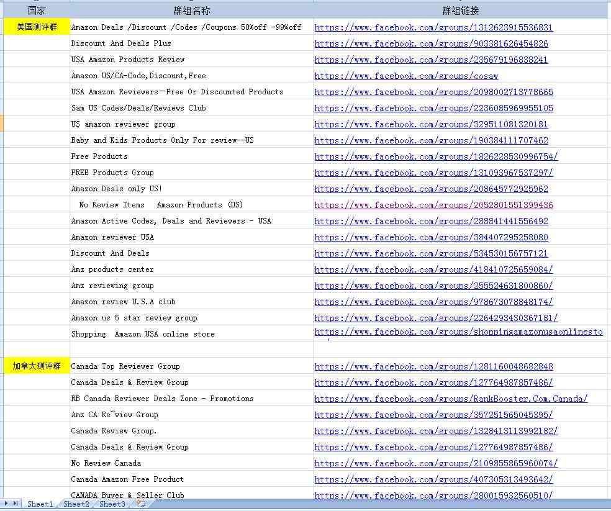The height and width of the screenshot is (511, 611).
Task: Select the 'Free Products' cell
Action: [191, 156]
